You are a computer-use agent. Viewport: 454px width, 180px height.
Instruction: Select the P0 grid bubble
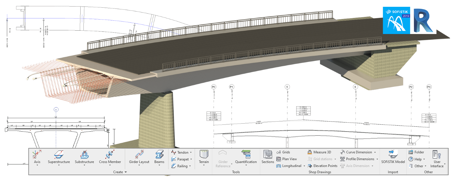pos(214,87)
